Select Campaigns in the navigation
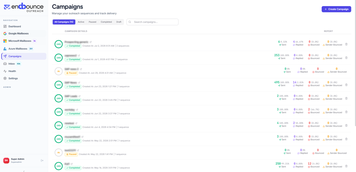Viewport: 356px width, 172px height. 23,56
